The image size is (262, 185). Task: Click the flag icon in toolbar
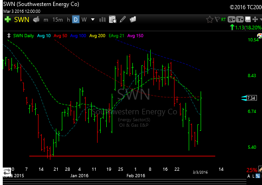point(217,19)
